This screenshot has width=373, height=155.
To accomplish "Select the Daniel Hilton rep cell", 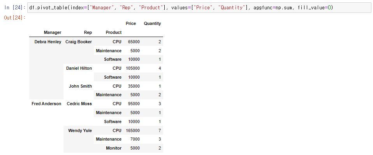I will (79, 68).
